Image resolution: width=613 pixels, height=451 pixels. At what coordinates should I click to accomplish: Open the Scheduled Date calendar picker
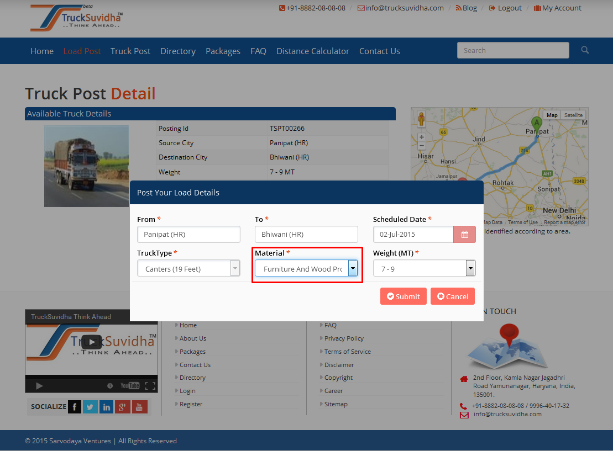click(x=464, y=235)
